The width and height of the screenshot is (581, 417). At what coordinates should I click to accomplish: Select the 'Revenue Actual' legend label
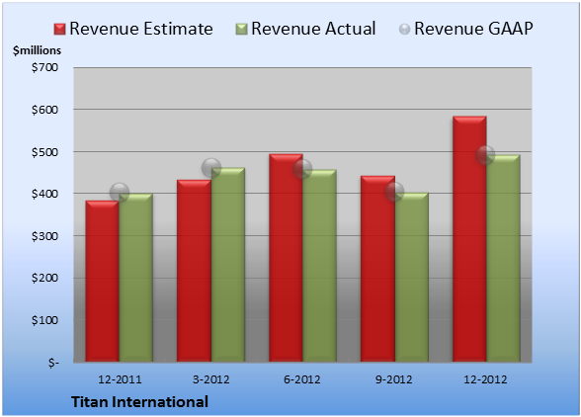click(313, 29)
